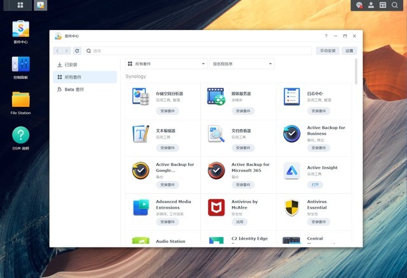
Task: Install the Log Center package
Action: [319, 111]
